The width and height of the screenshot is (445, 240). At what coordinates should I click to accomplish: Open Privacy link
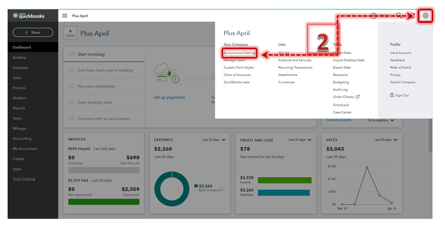click(x=395, y=75)
